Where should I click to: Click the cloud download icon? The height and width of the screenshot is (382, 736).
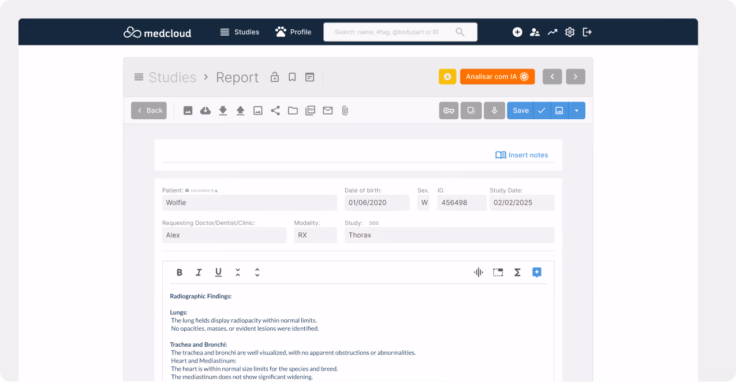[x=206, y=111]
